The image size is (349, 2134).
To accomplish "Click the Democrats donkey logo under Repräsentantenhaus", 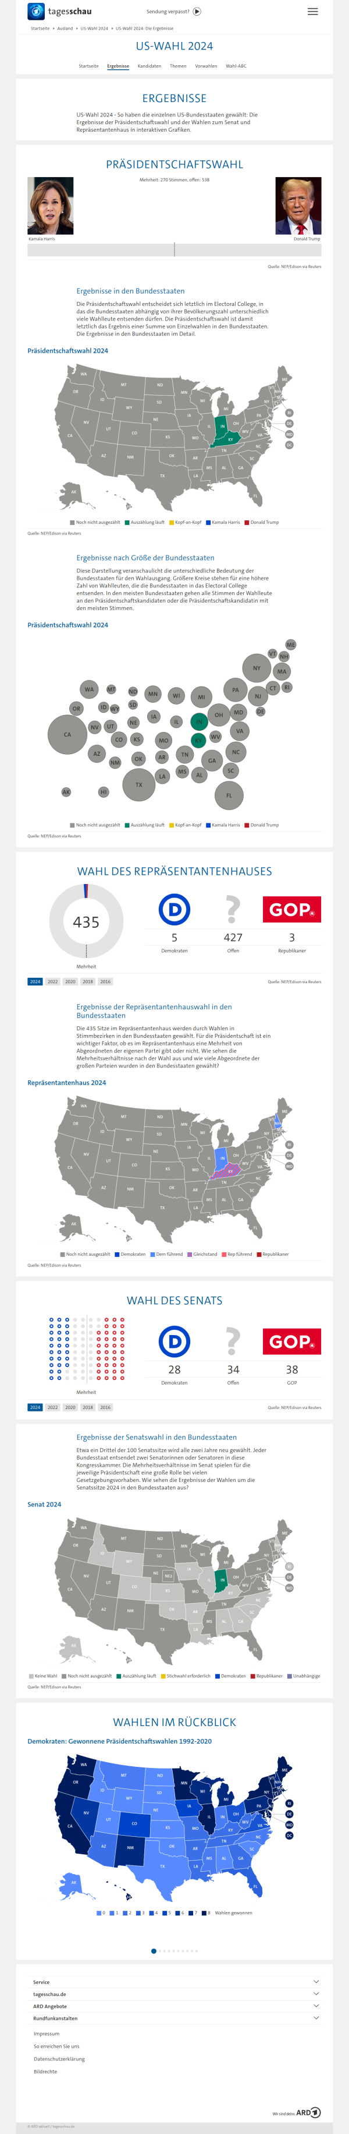I will pos(174,910).
